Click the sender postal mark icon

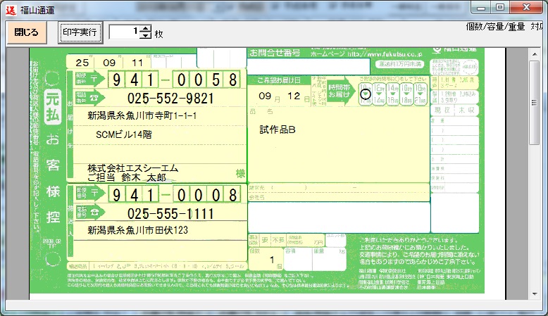coord(94,193)
